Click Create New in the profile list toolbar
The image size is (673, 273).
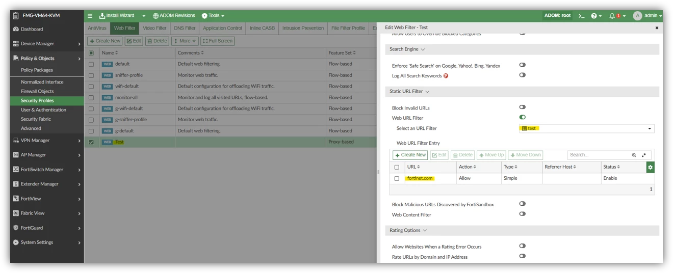(x=105, y=41)
